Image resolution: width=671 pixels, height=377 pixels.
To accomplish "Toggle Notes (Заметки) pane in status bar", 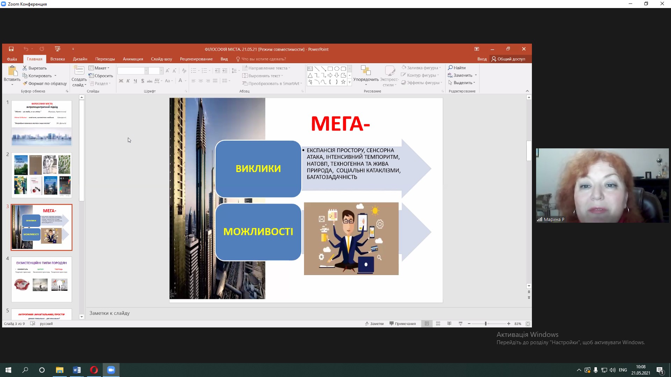I will click(x=374, y=324).
